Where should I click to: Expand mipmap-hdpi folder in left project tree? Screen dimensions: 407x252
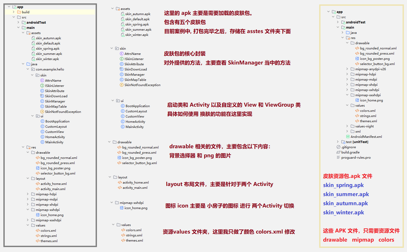coord(28,194)
